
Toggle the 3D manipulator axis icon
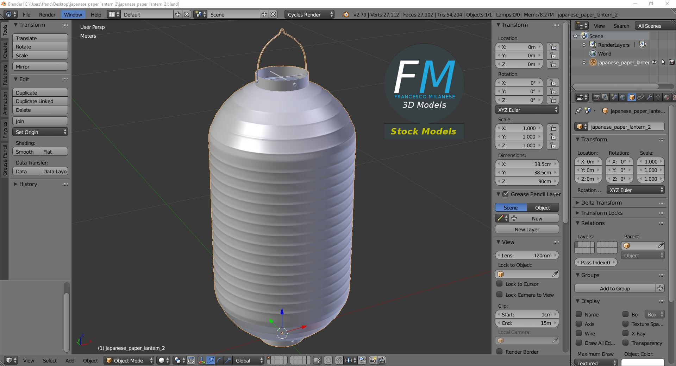tap(202, 360)
